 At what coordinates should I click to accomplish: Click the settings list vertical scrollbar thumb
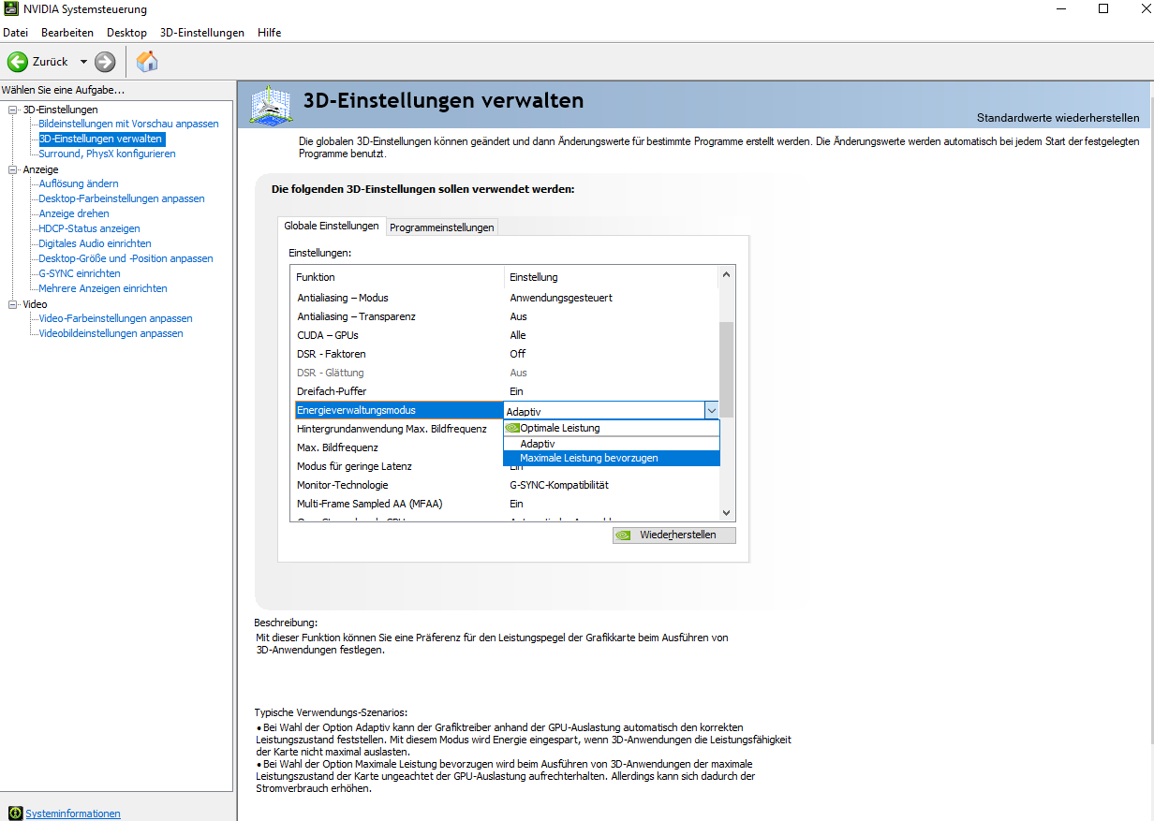[x=726, y=369]
